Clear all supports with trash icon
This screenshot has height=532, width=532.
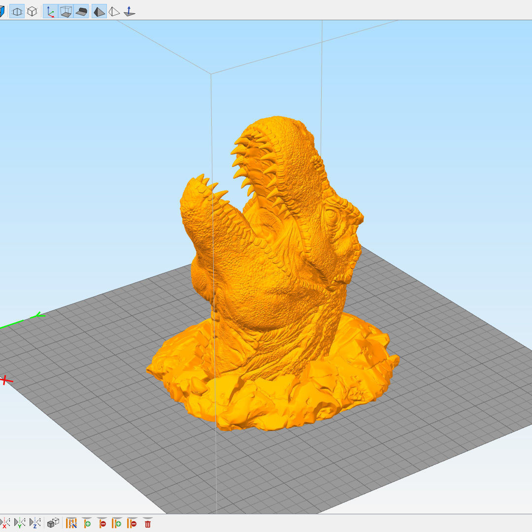click(x=148, y=523)
